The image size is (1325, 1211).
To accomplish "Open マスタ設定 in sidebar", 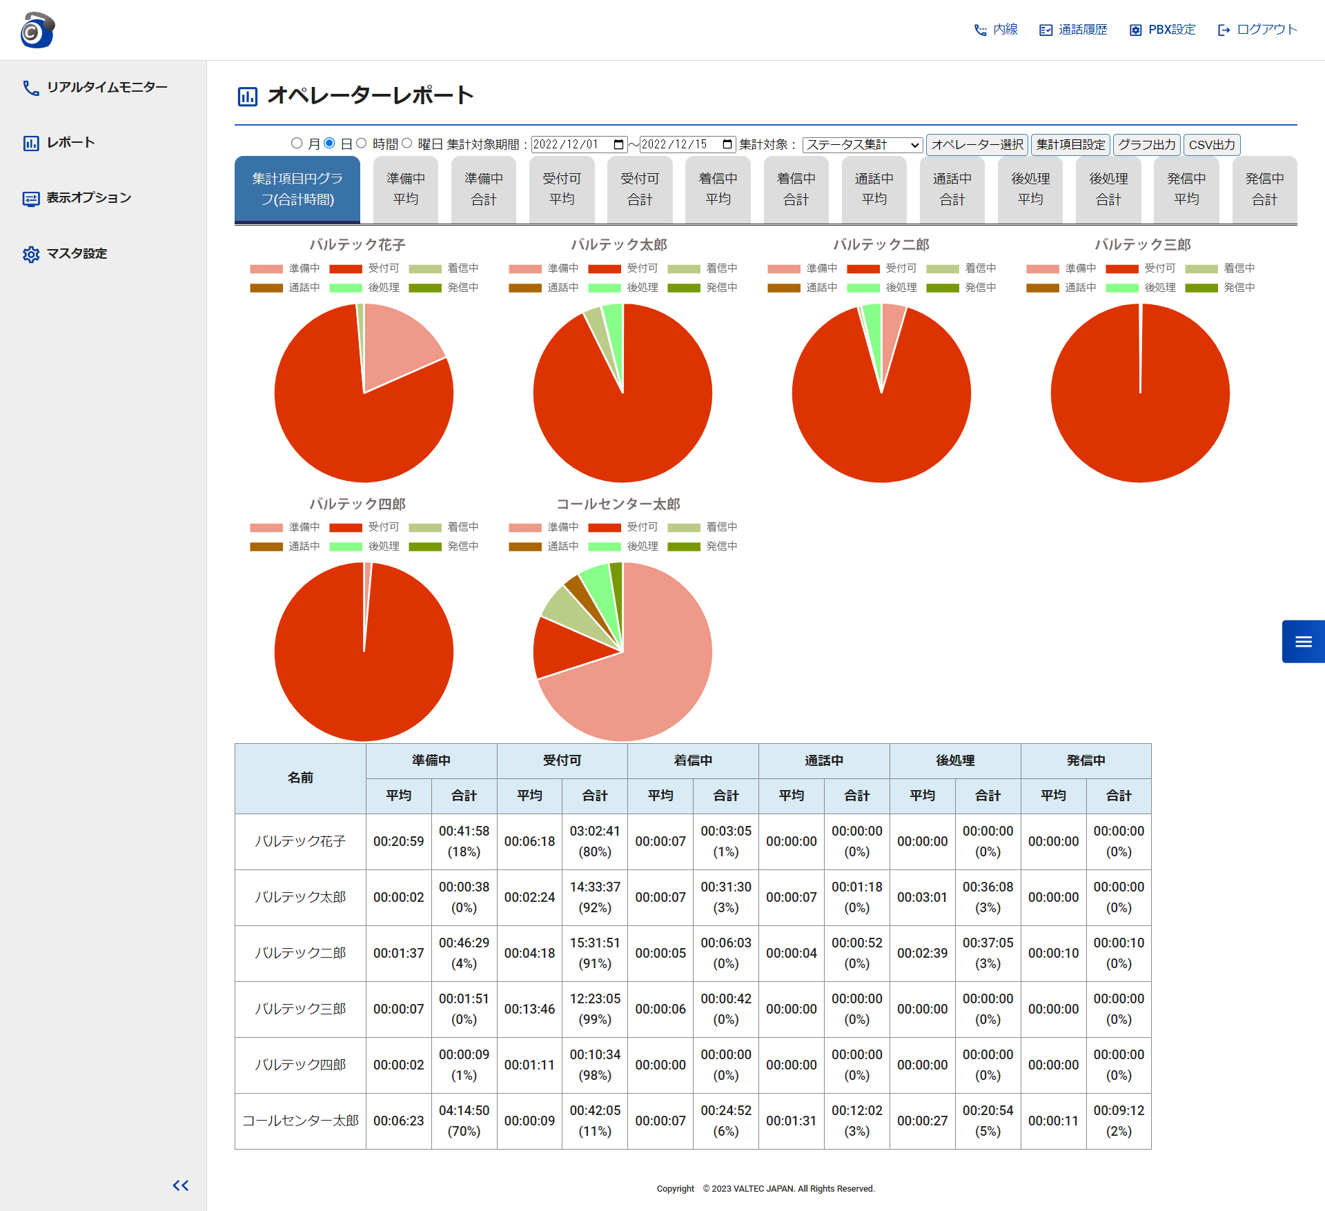I will coord(77,254).
